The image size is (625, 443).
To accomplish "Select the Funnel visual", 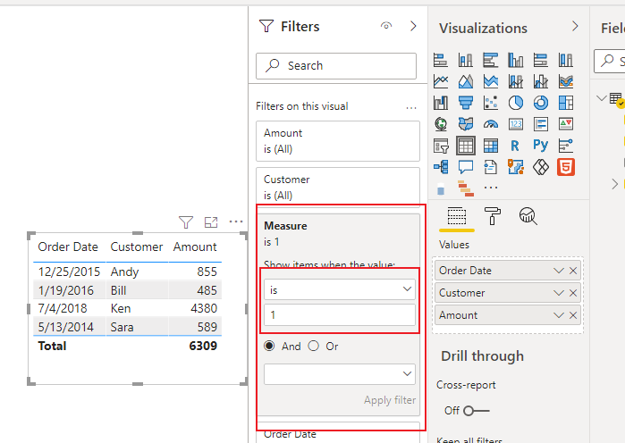I will [466, 103].
